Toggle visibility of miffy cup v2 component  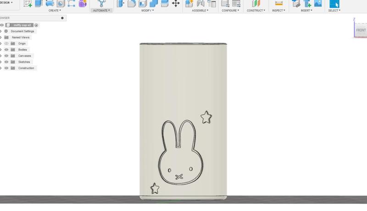[2, 25]
